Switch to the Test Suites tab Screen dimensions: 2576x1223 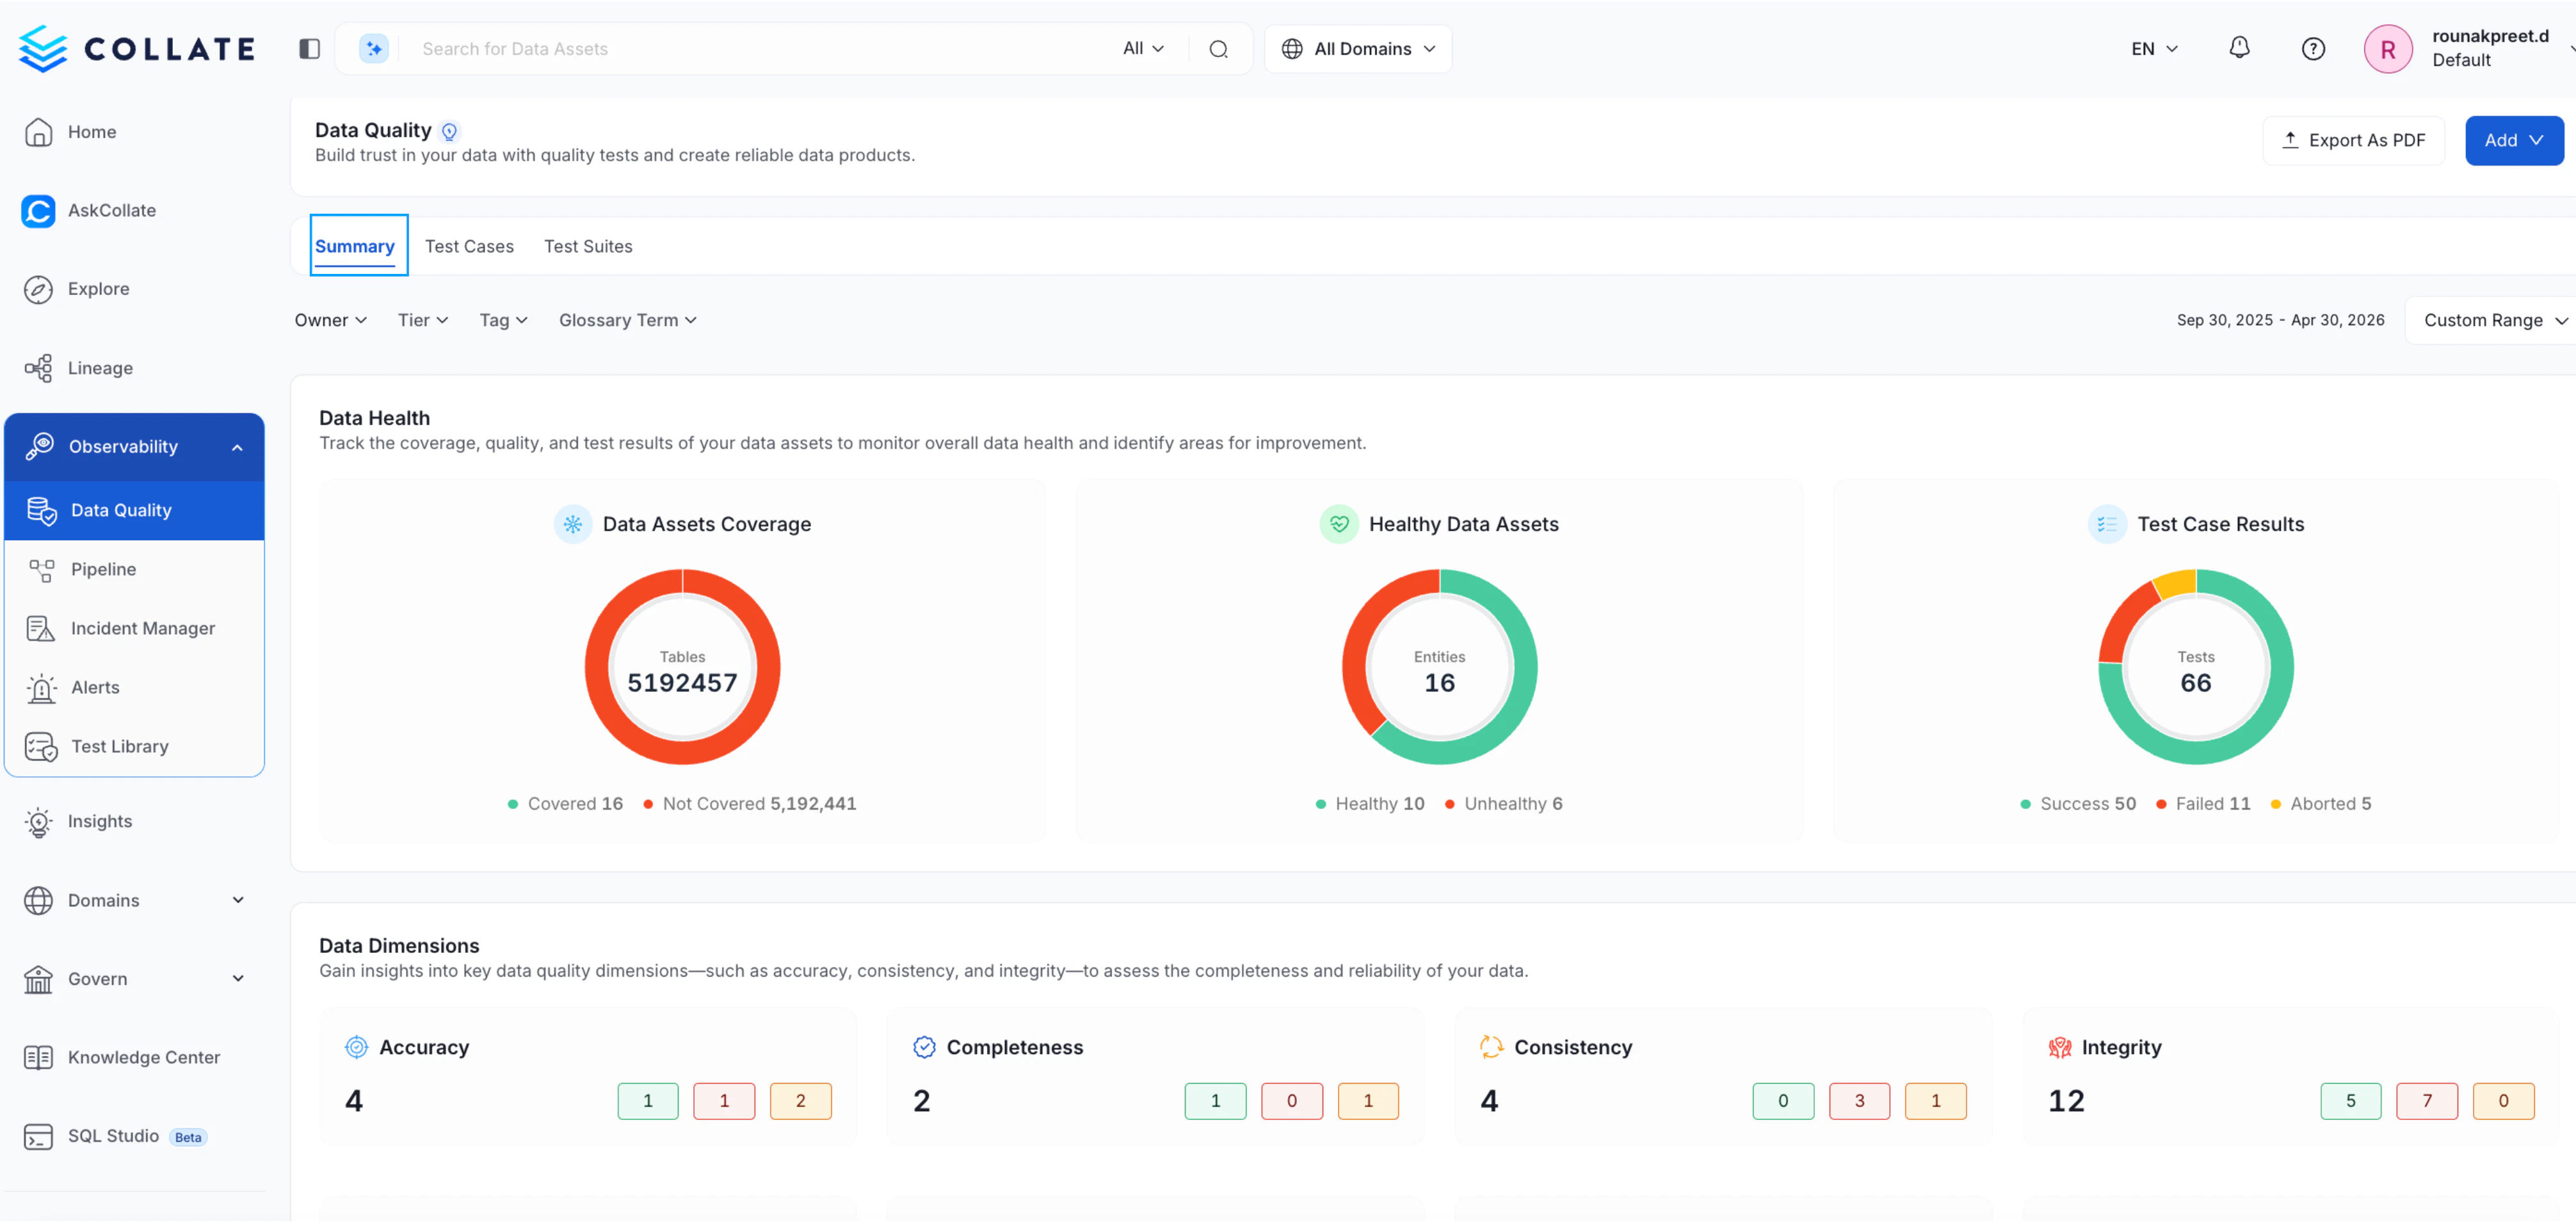tap(588, 246)
